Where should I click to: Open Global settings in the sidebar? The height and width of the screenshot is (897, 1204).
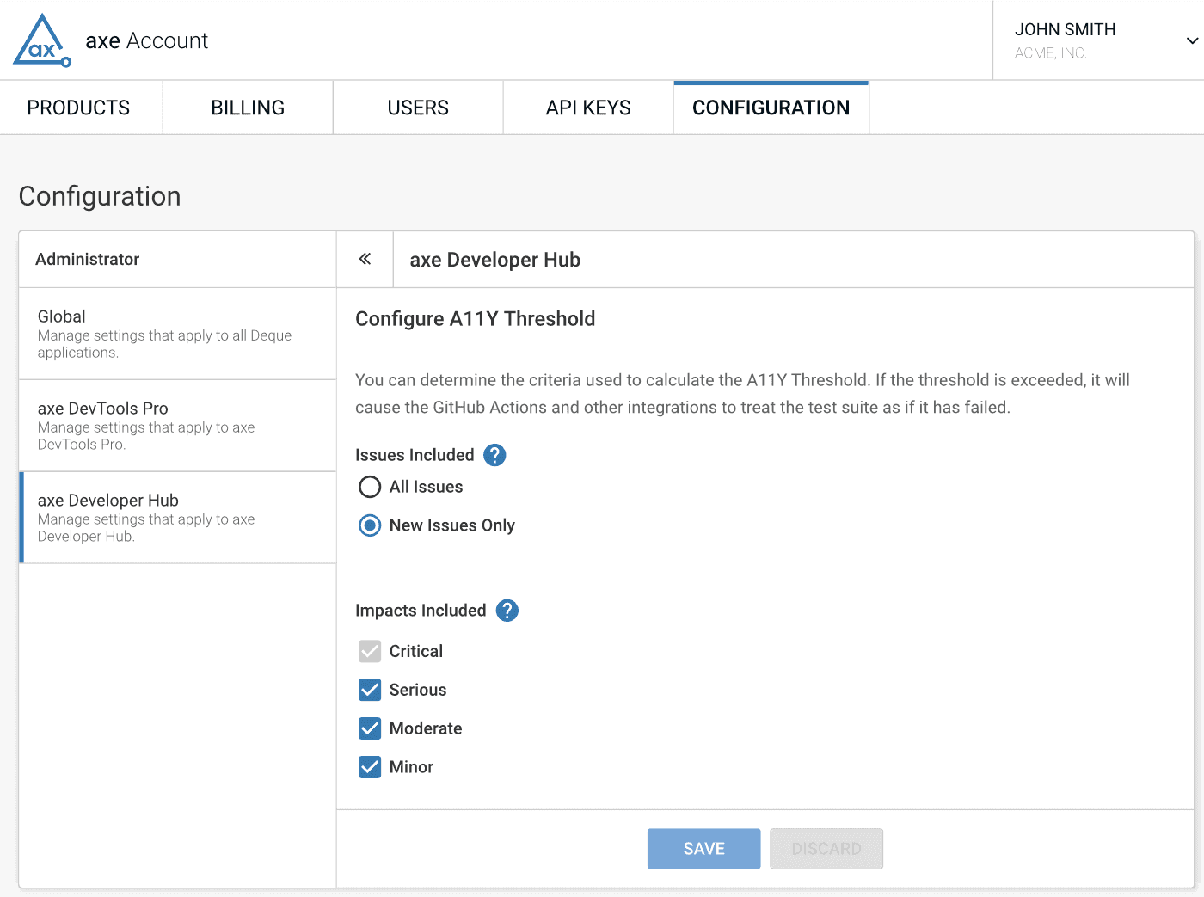[x=177, y=334]
